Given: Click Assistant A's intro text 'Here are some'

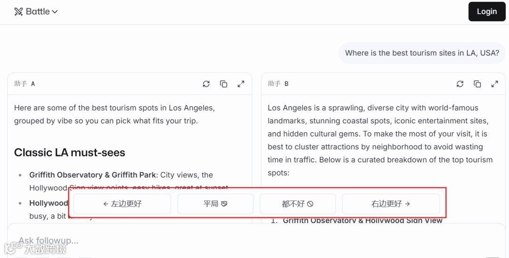Looking at the screenshot, I should tap(114, 114).
